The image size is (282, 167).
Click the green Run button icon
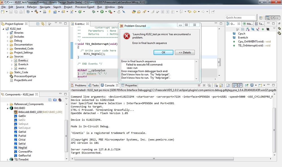tap(102, 12)
